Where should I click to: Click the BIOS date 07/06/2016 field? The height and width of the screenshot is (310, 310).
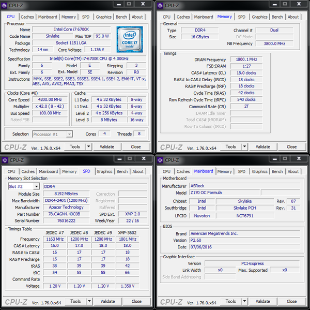tap(244, 247)
